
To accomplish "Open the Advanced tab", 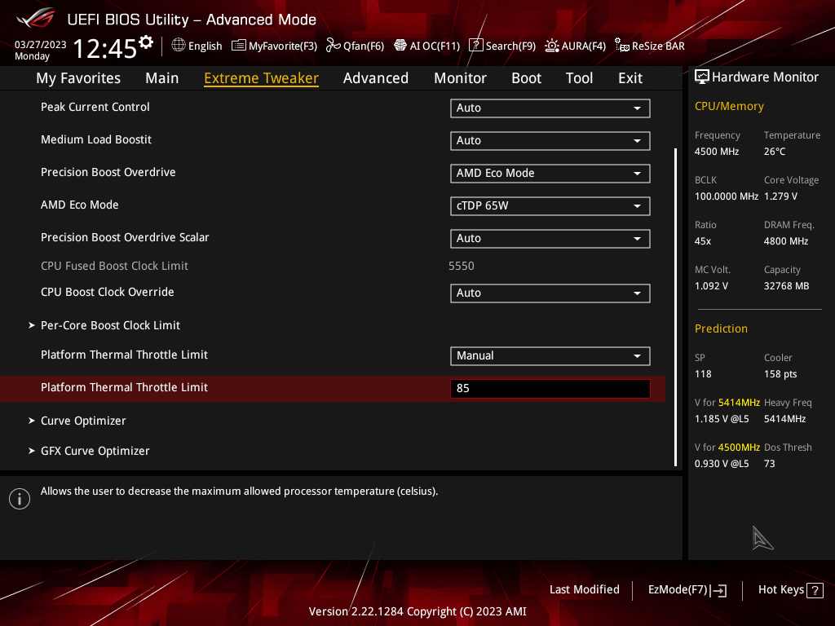I will pyautogui.click(x=376, y=78).
